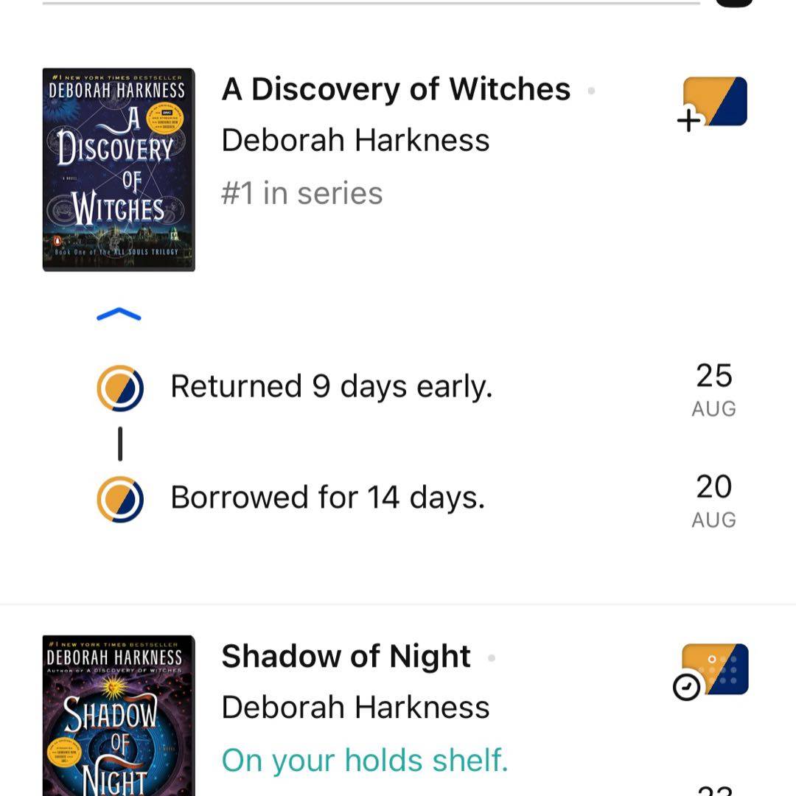Tap the small dot after A Discovery of Witches title
Viewport: 796px width, 796px height.
(x=591, y=91)
